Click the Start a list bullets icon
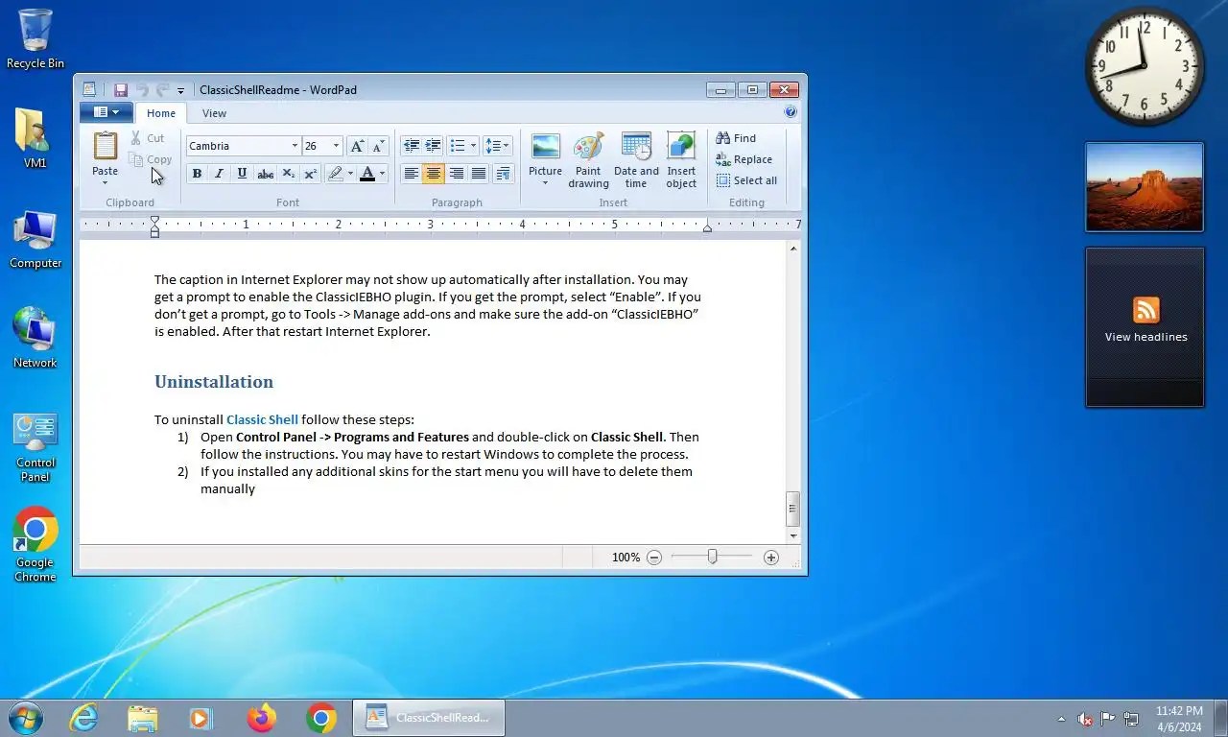This screenshot has width=1228, height=737. [x=458, y=146]
